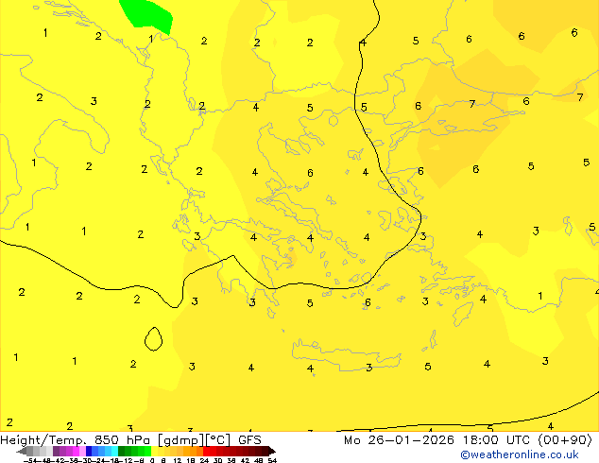Click the '54' legend scale label at the right end

click(272, 461)
